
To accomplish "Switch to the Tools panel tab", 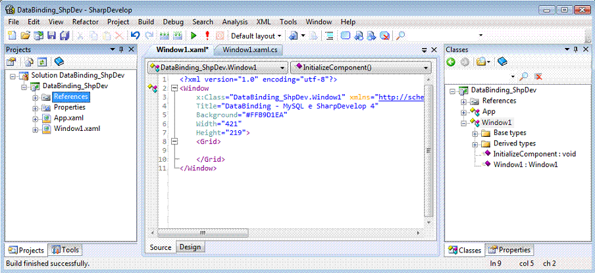I will tap(65, 250).
